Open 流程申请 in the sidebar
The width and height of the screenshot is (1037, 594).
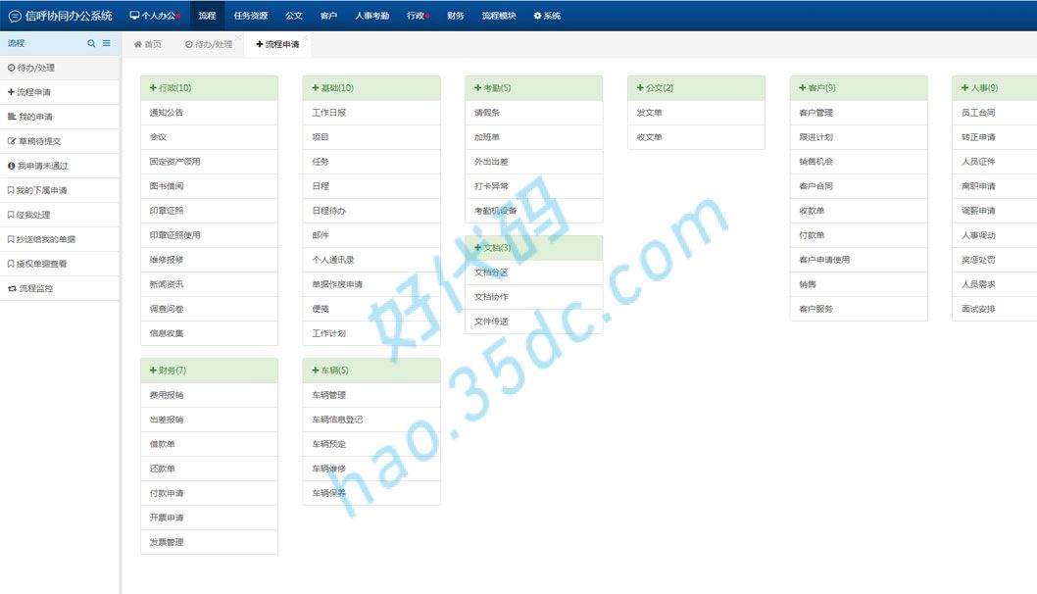point(60,92)
